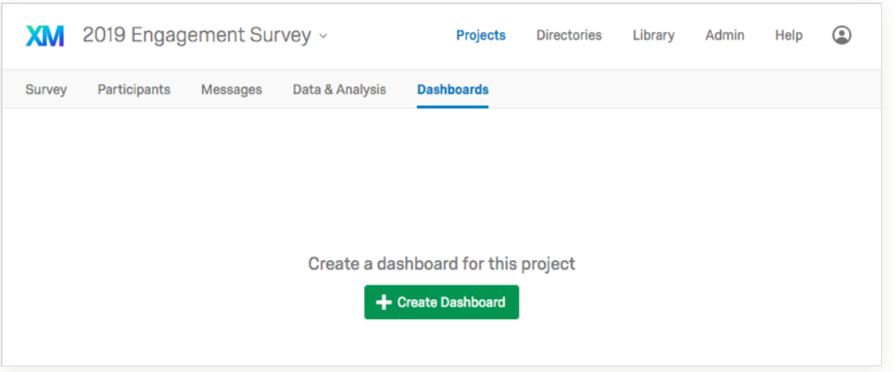Go to Projects in the top navigation

point(480,35)
